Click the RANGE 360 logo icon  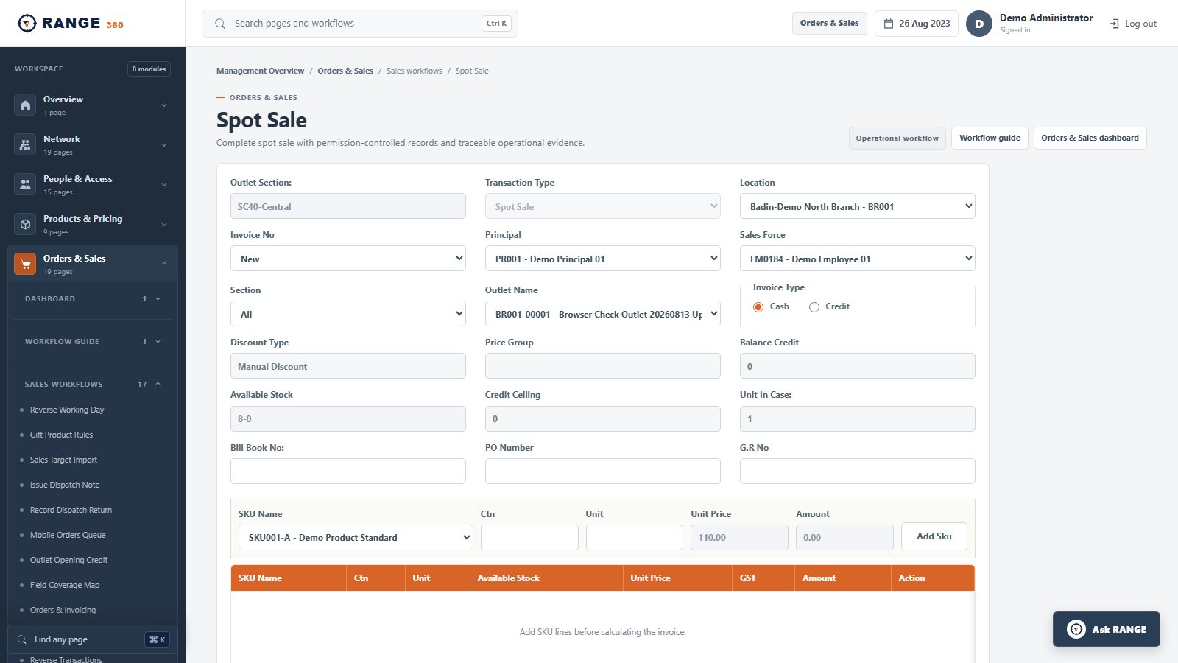[x=27, y=24]
